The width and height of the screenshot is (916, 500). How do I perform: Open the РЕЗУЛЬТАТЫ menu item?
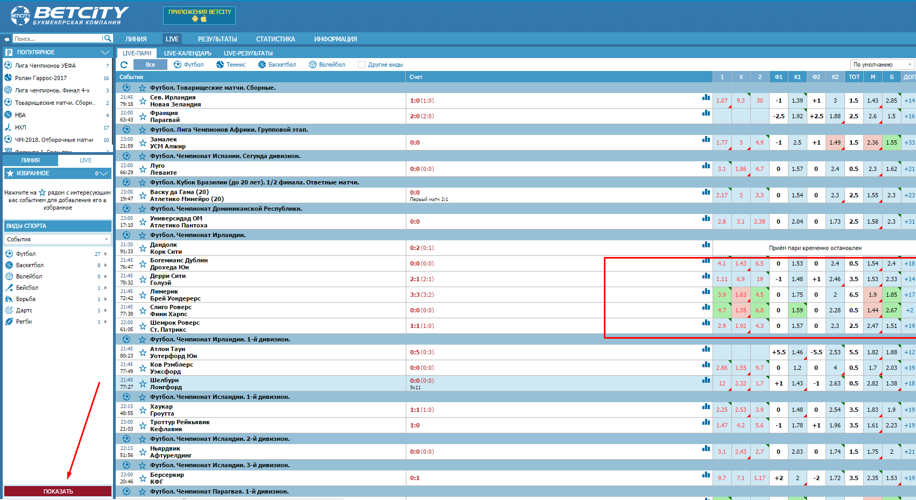[217, 39]
